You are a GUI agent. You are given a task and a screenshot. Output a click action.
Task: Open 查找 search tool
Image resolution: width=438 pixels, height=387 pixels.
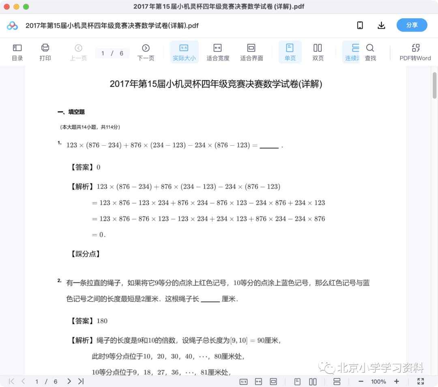(370, 52)
